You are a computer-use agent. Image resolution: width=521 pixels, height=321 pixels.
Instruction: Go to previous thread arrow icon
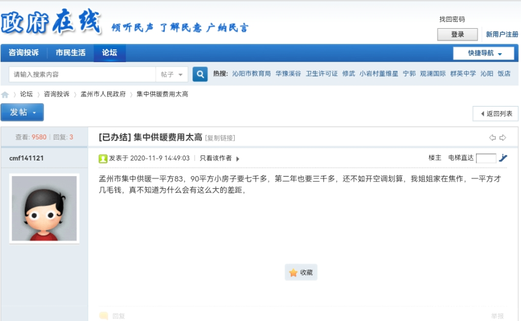(x=492, y=138)
